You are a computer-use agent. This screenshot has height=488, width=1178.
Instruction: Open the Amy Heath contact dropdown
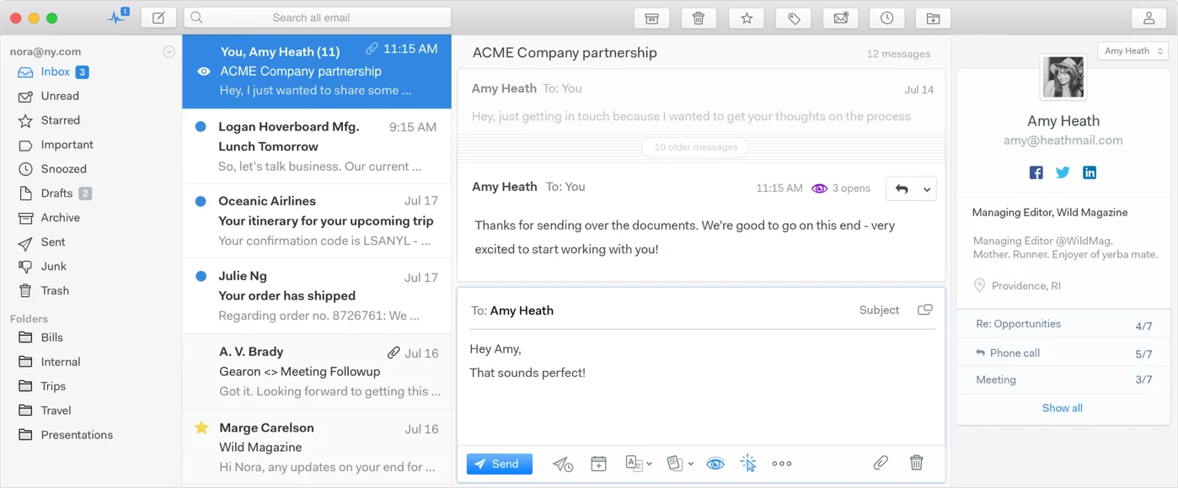[x=1132, y=51]
